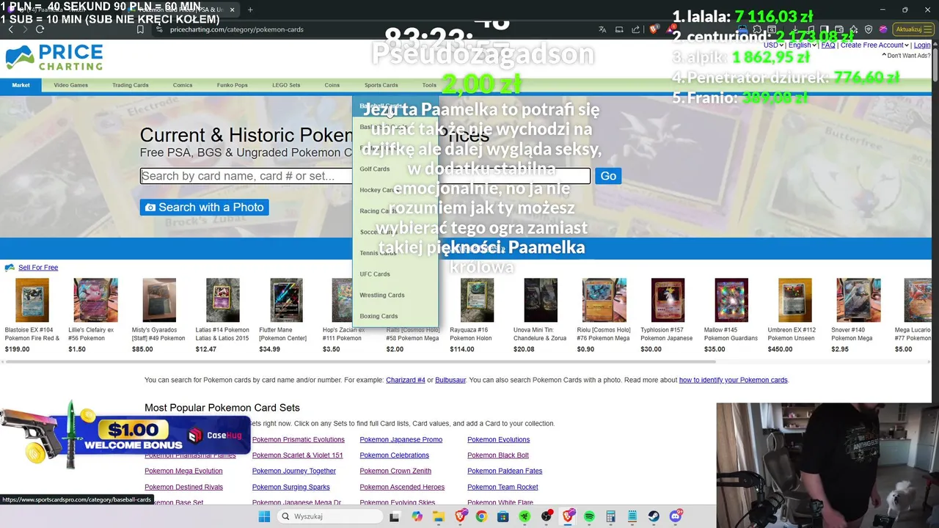The height and width of the screenshot is (528, 939).
Task: Open File Explorer from taskbar
Action: coord(439,516)
